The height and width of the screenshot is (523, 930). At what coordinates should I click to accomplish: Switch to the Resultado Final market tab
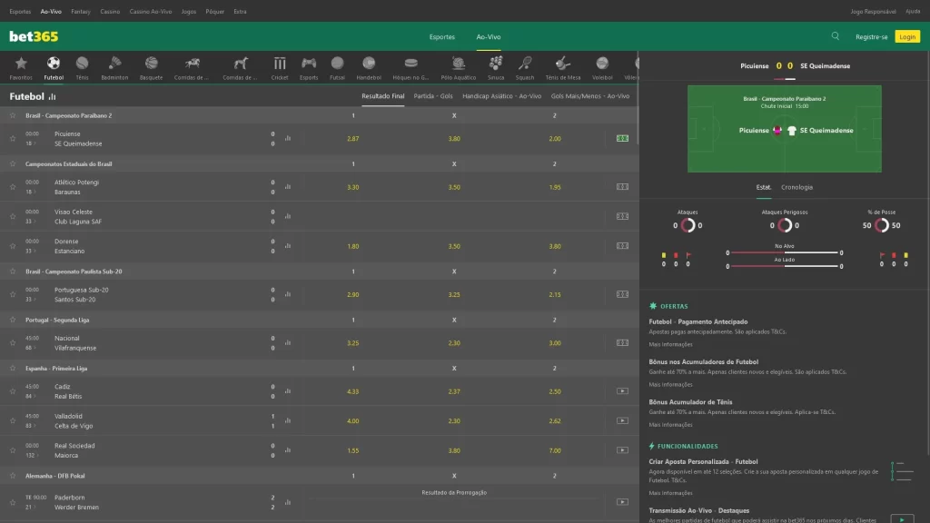tap(382, 96)
